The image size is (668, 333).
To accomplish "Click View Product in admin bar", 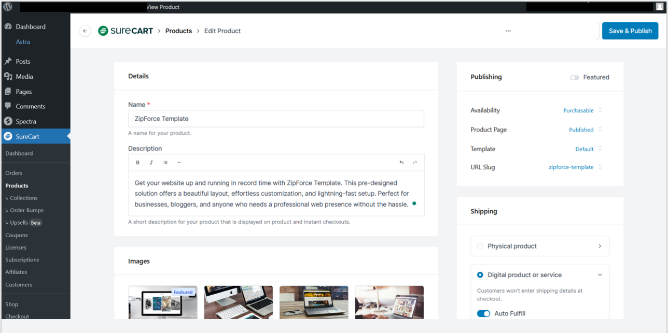I will tap(163, 7).
